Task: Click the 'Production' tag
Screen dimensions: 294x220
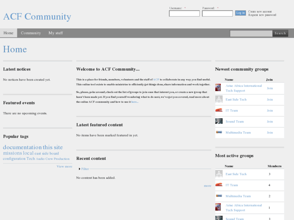Action: tap(61, 159)
